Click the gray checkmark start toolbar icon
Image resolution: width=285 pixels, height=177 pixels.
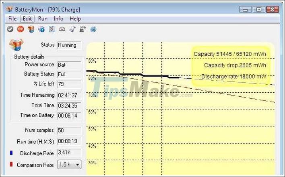[x=10, y=29]
